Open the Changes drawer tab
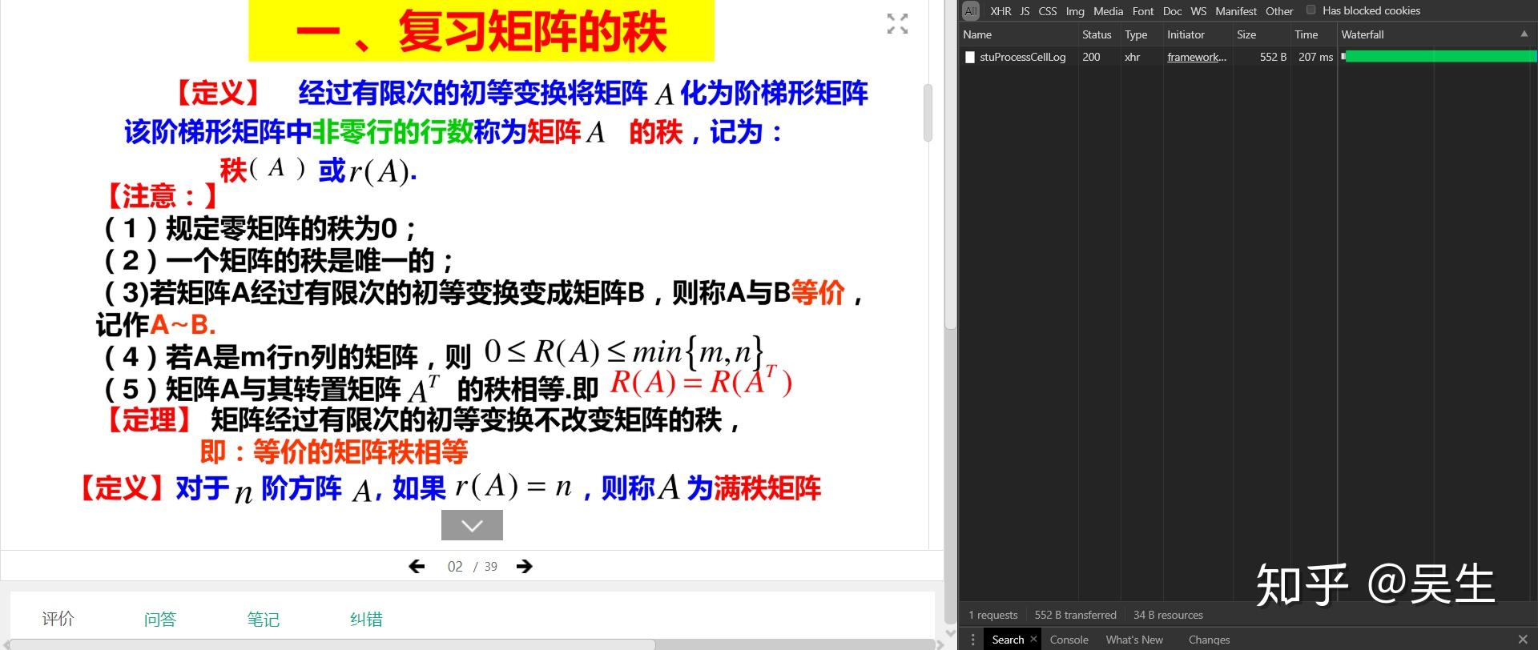Viewport: 1538px width, 650px height. [1209, 640]
